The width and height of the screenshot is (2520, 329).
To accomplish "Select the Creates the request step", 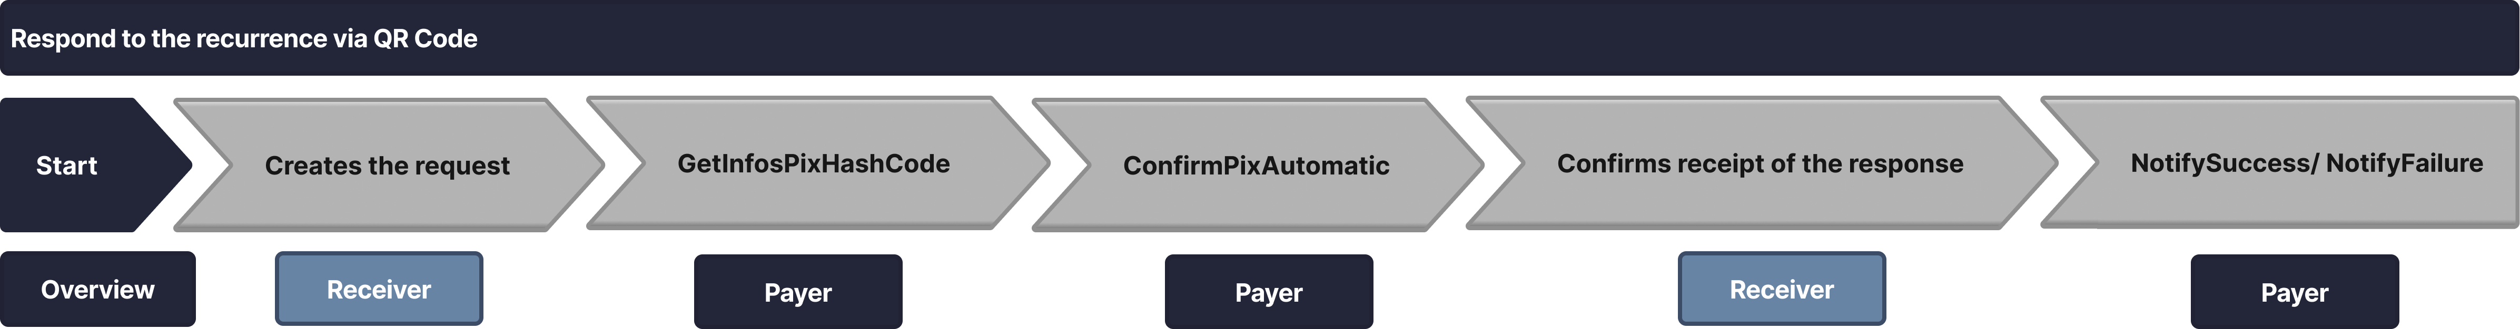I will click(388, 165).
